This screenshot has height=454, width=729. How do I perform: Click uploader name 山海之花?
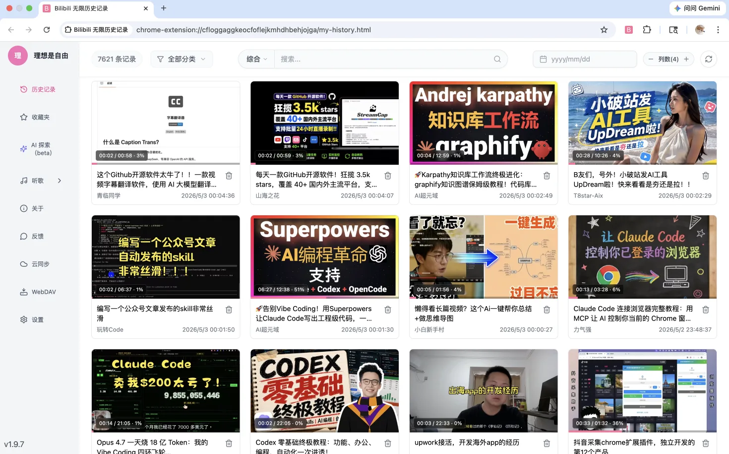click(x=268, y=195)
